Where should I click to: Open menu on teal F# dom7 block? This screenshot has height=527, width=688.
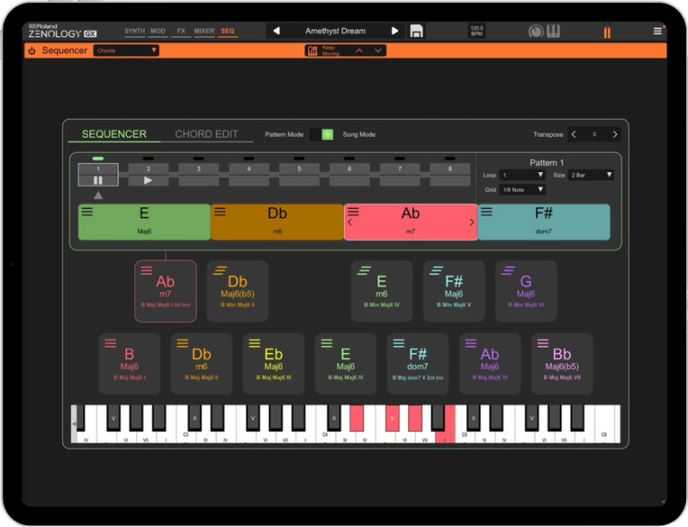(486, 213)
